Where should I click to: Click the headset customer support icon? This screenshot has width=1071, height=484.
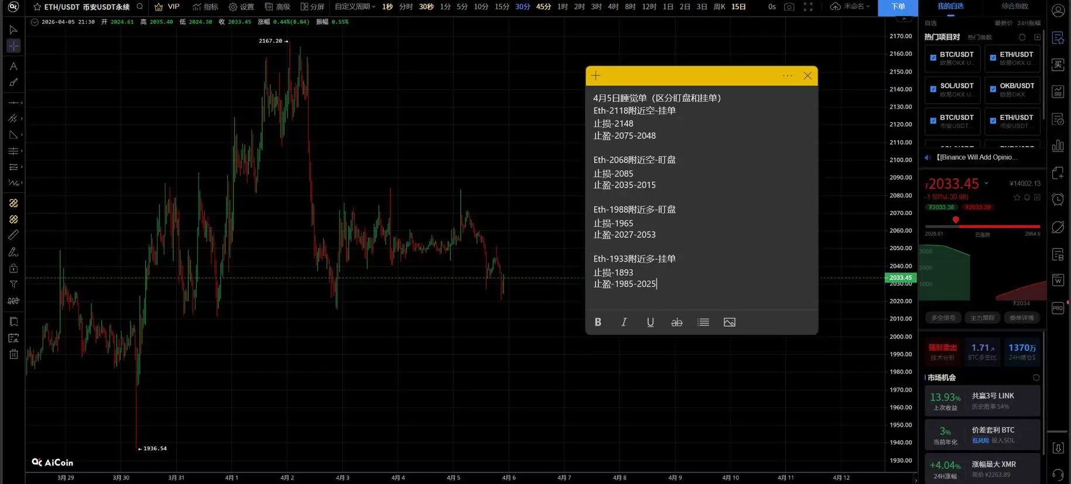tap(1058, 475)
